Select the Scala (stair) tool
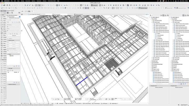The height and width of the screenshot is (106, 189). 3,29
